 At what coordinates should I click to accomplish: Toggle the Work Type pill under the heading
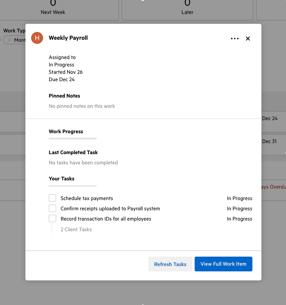coord(15,40)
